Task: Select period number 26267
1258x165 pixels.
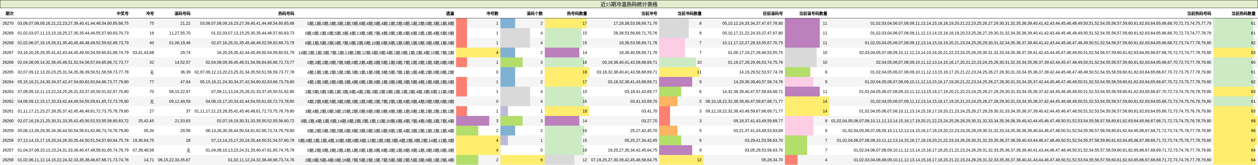Action: (x=8, y=53)
